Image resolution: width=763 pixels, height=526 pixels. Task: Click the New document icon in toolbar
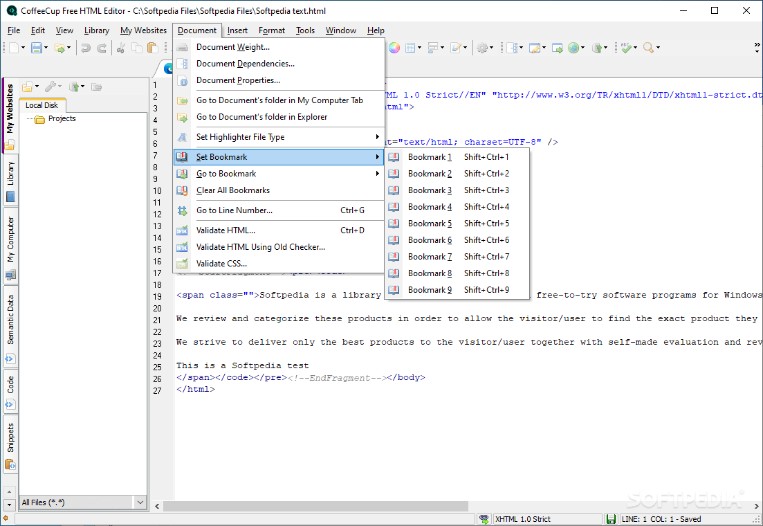pyautogui.click(x=14, y=48)
